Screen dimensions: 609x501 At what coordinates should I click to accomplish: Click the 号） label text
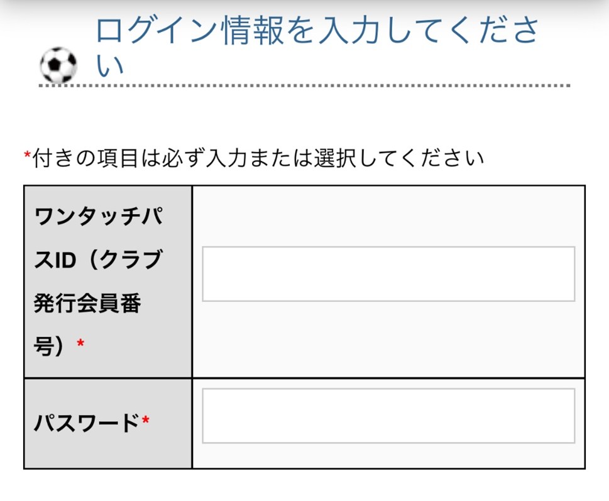(50, 346)
